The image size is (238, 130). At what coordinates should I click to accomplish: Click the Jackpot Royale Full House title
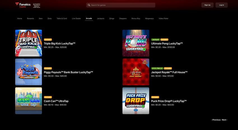(169, 72)
